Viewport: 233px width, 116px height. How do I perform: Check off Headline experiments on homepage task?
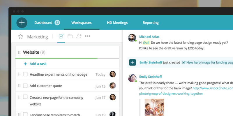coord(25,74)
